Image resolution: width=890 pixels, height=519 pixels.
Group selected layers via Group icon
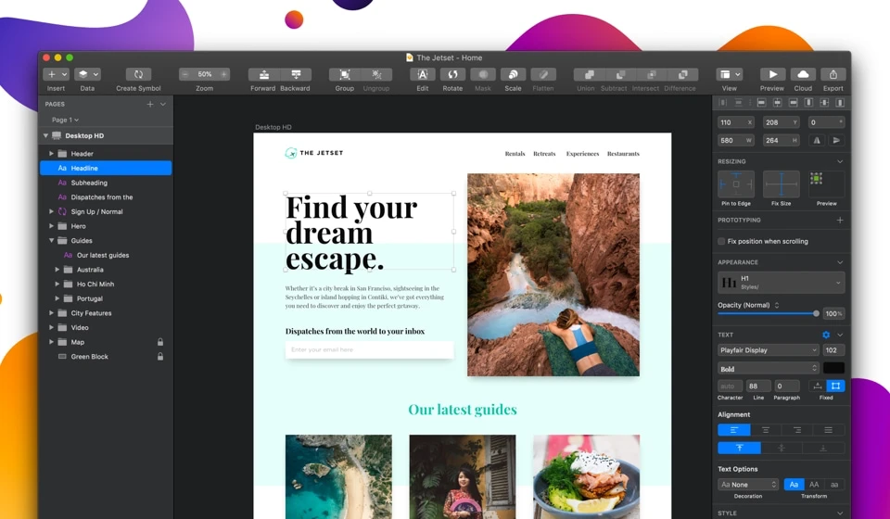(x=345, y=74)
